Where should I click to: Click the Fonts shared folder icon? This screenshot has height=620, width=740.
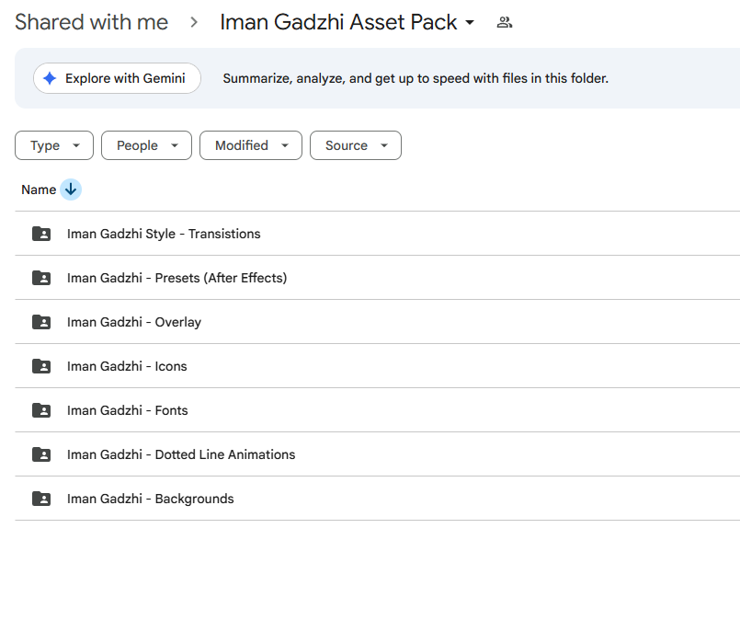[x=41, y=410]
